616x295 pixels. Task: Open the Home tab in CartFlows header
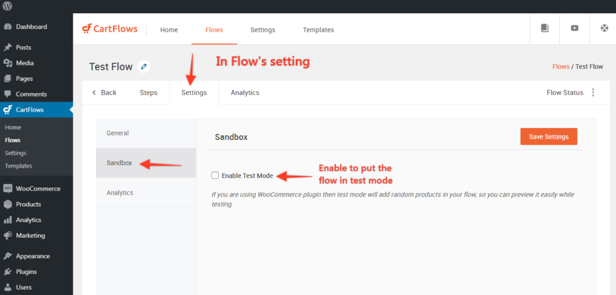click(169, 30)
